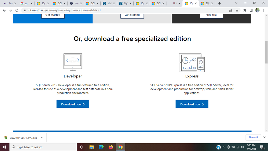Viewport: 268px width, 151px height.
Task: Open network Wi-Fi tray icon
Action: [238, 147]
